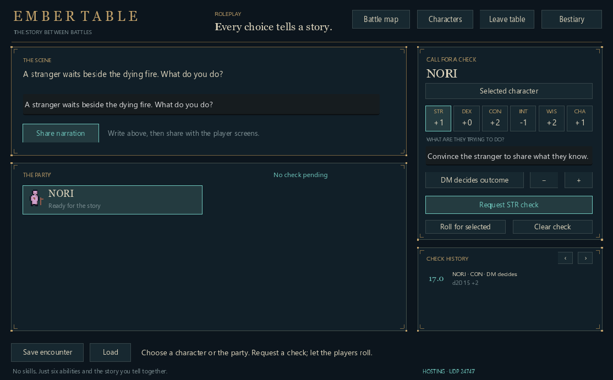Image resolution: width=613 pixels, height=380 pixels.
Task: Select the DEX +0 ability
Action: (467, 118)
